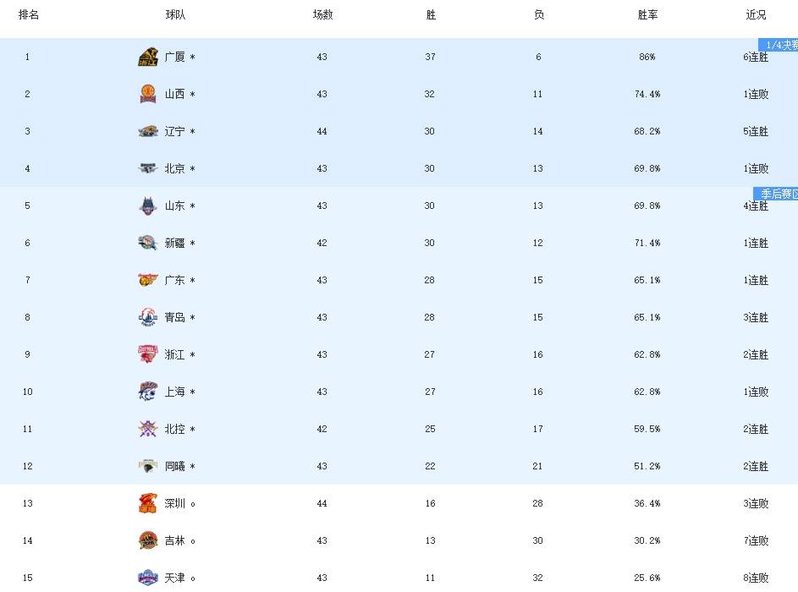Click the 季后赛区 zone label

pyautogui.click(x=776, y=194)
